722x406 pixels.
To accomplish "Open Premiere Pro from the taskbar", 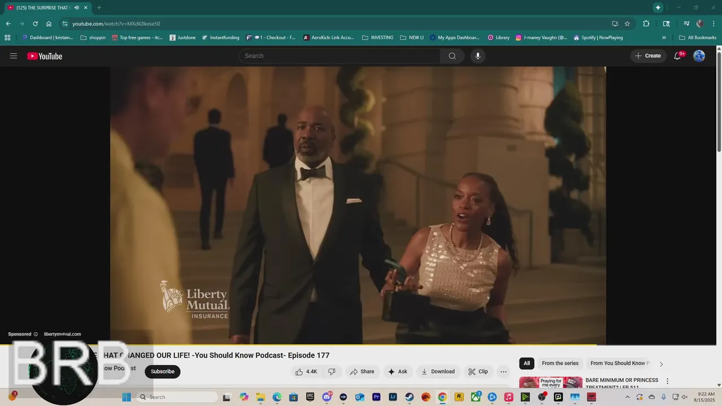I will point(376,397).
